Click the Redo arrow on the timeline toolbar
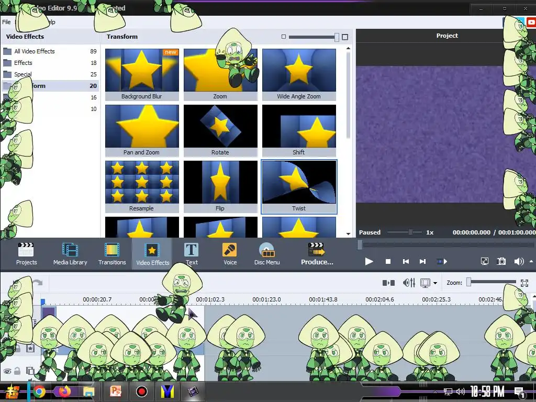This screenshot has width=536, height=402. (x=38, y=283)
